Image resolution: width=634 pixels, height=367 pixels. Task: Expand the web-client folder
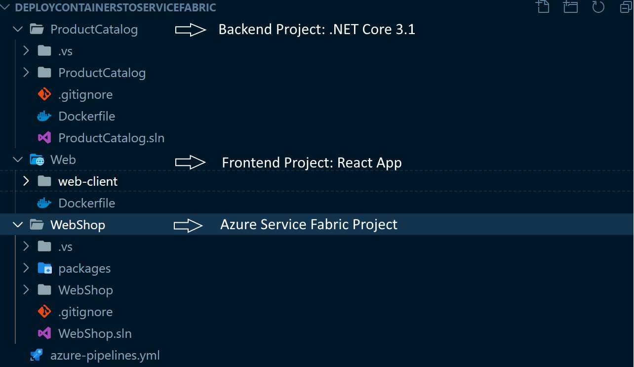click(26, 181)
